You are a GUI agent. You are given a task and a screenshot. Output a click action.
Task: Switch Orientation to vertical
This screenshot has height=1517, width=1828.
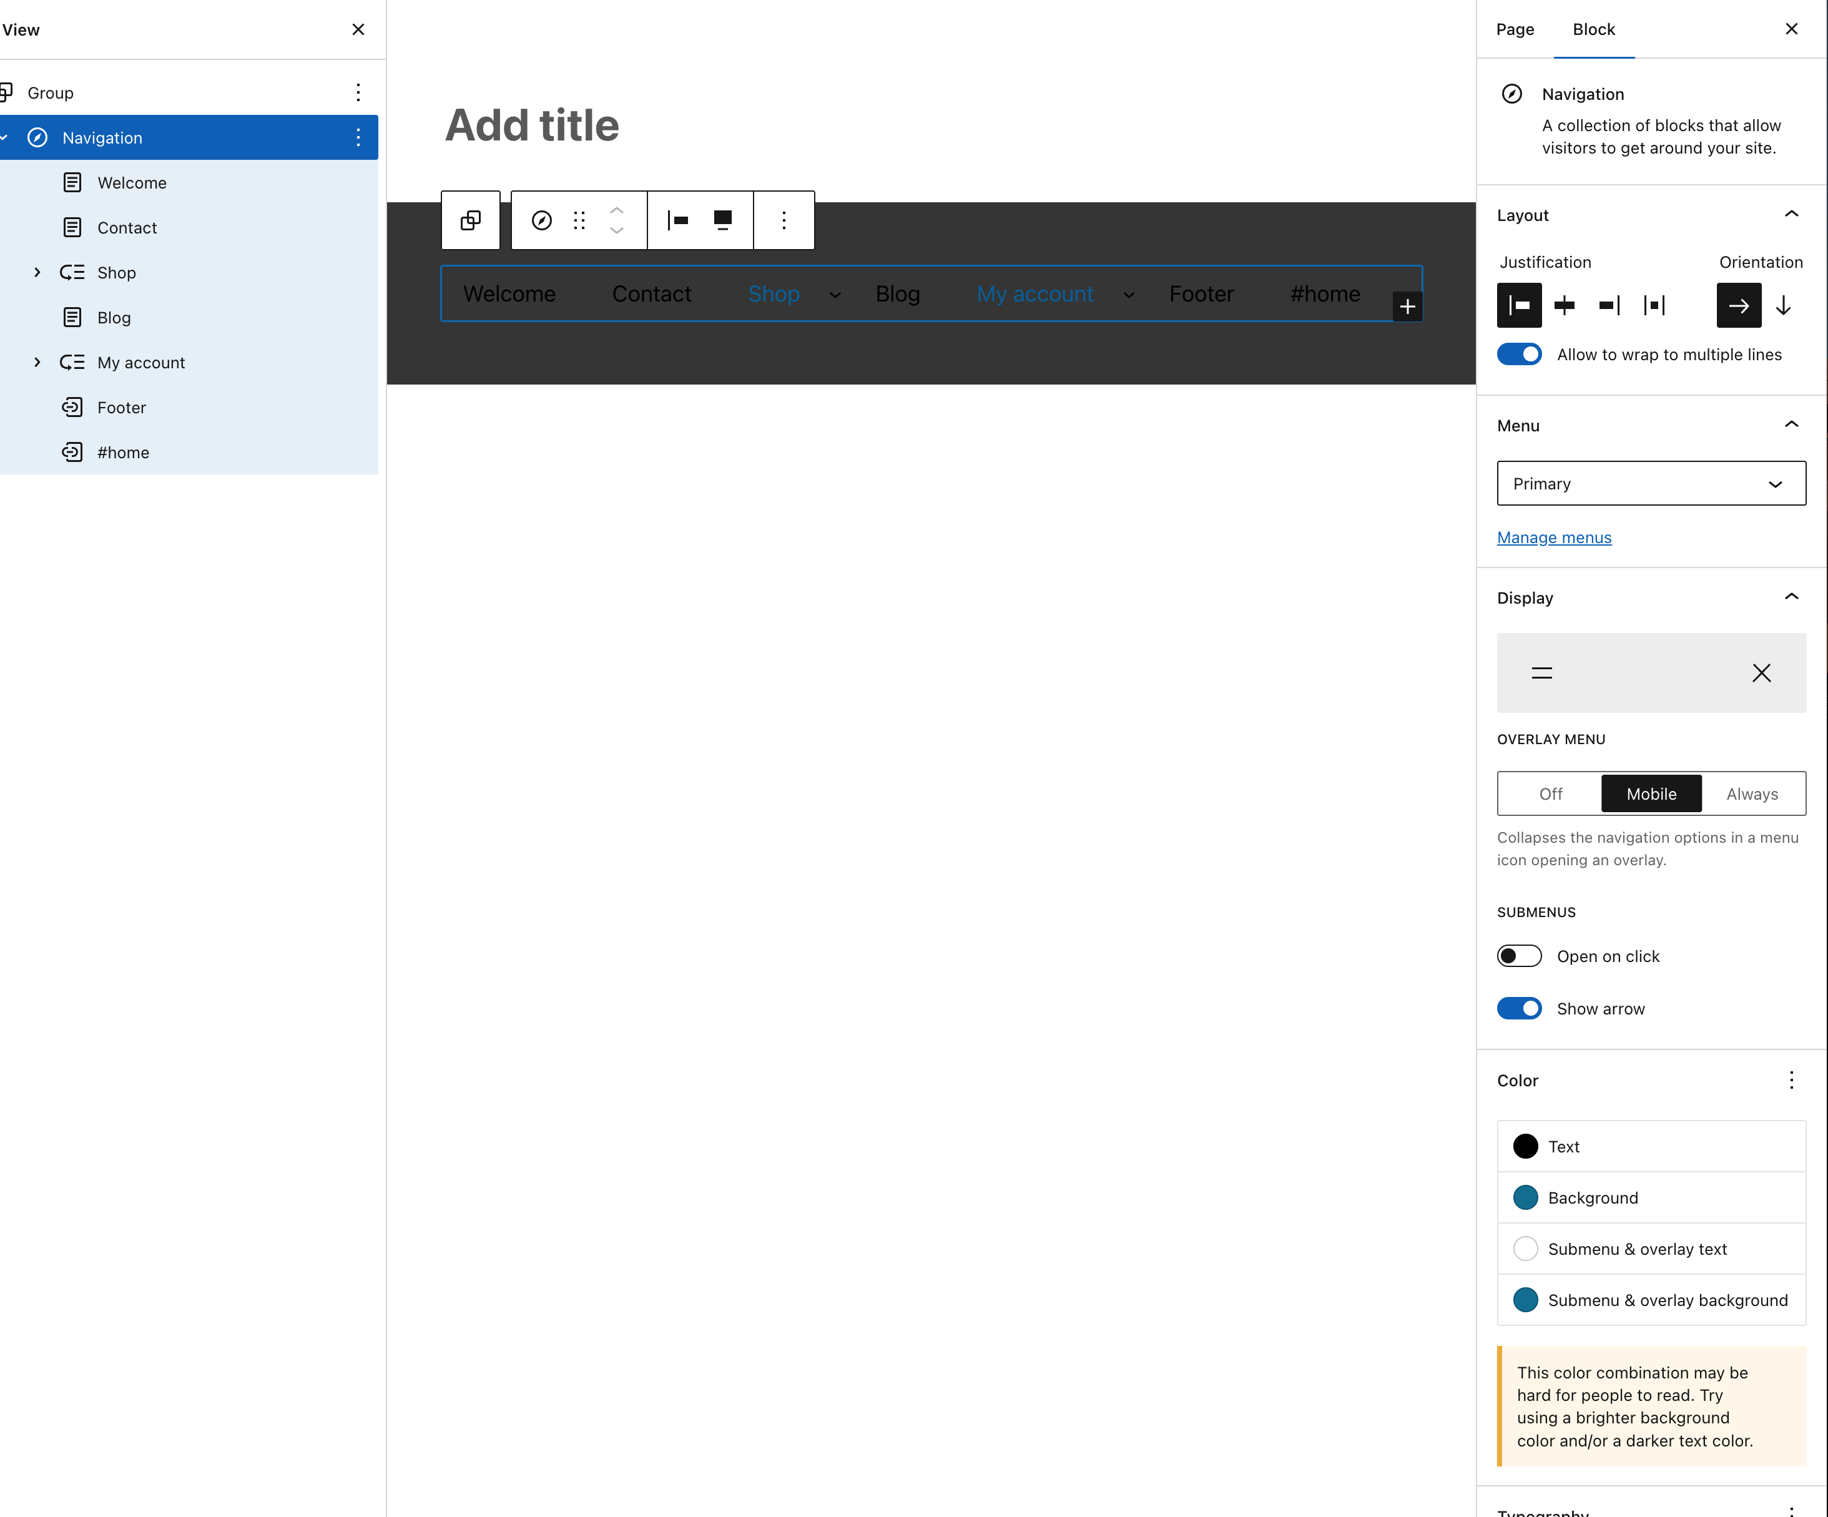tap(1784, 305)
